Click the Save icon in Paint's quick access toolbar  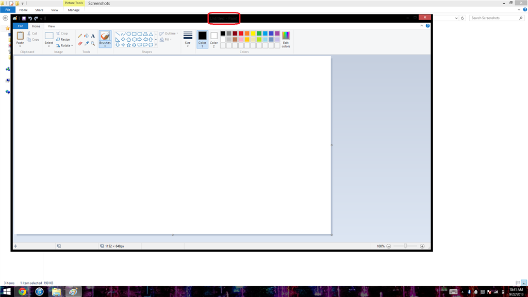coord(24,19)
